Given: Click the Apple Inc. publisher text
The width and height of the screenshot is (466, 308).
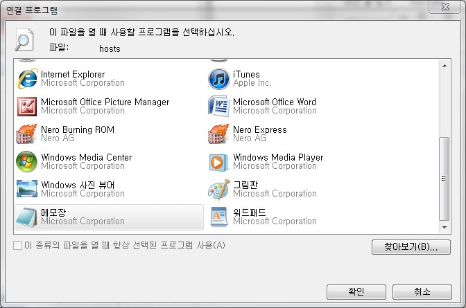Looking at the screenshot, I should [252, 83].
